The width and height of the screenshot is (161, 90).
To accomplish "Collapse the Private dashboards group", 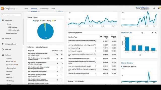I will click(7, 24).
